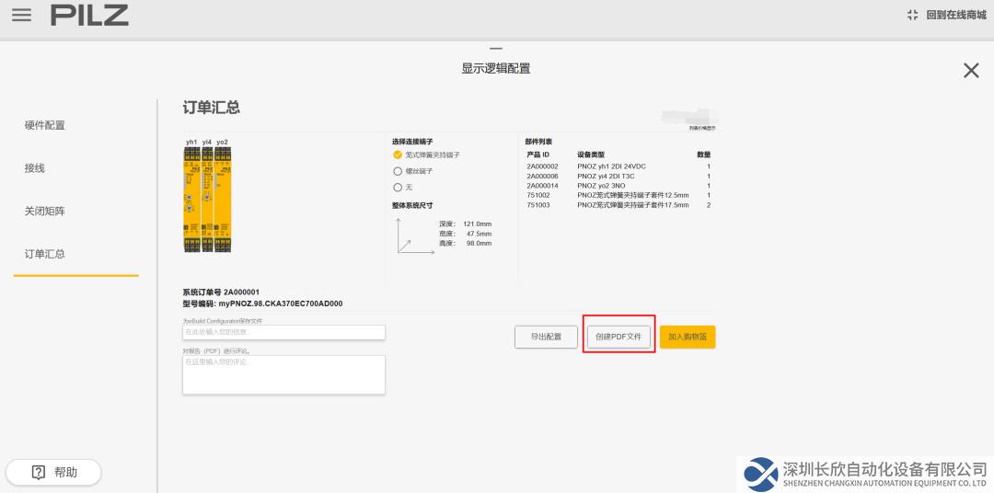Viewport: 994px width, 493px height.
Task: Click the 创建PDF文件 button
Action: click(x=618, y=338)
